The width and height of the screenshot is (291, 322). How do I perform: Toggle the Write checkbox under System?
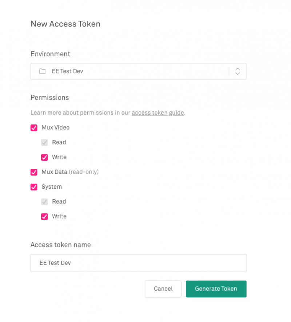tap(44, 216)
